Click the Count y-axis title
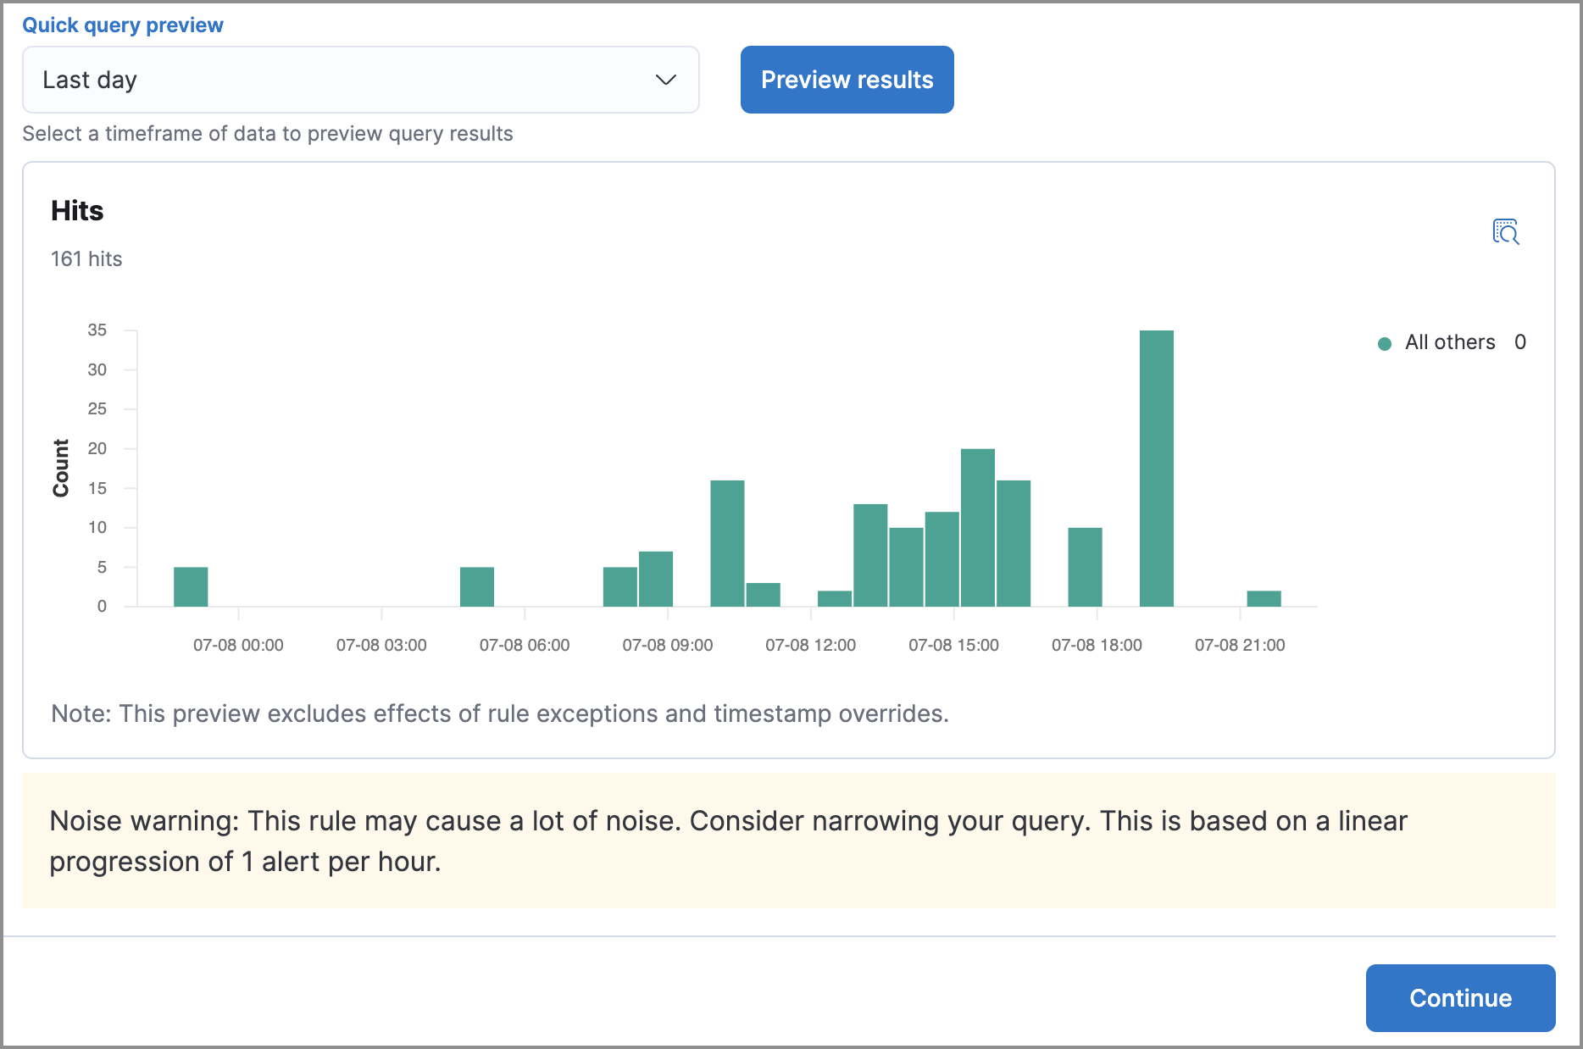 tap(61, 468)
